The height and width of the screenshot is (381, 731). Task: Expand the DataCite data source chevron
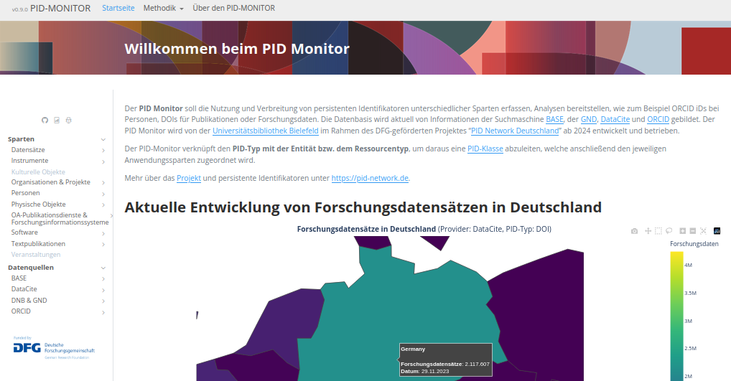pos(103,290)
